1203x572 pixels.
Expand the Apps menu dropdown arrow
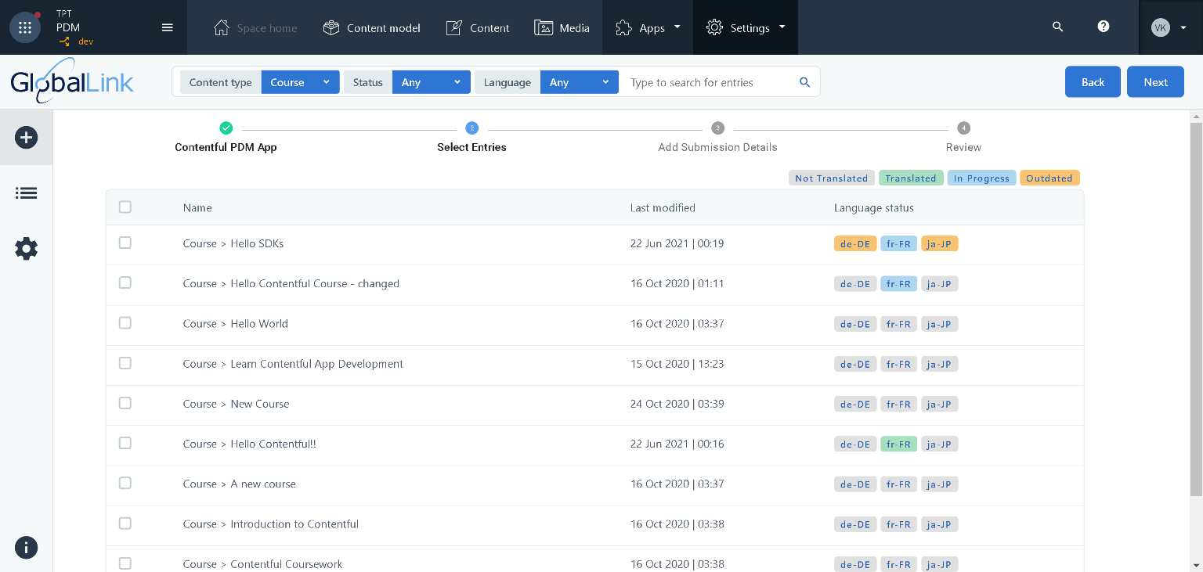(x=677, y=27)
